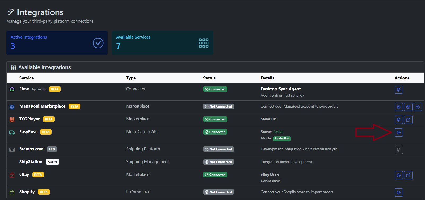
Task: Click the Connected badge in EasyPost row
Action: [x=215, y=132]
